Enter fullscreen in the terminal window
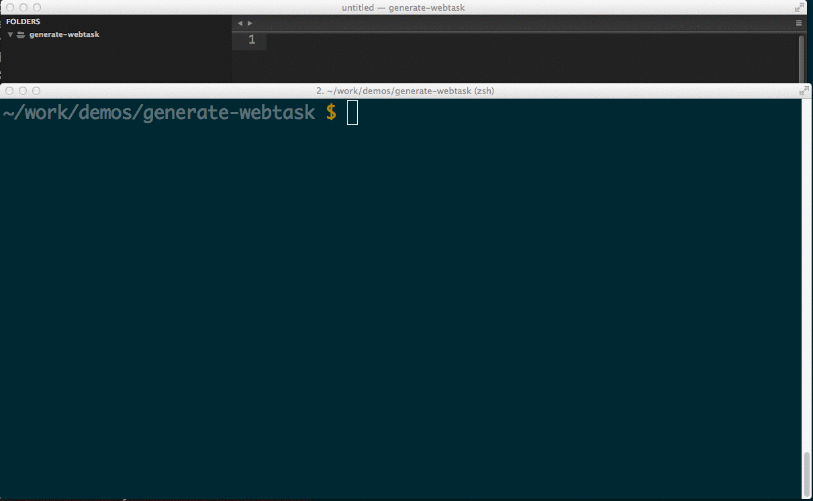The height and width of the screenshot is (501, 813). pyautogui.click(x=804, y=91)
